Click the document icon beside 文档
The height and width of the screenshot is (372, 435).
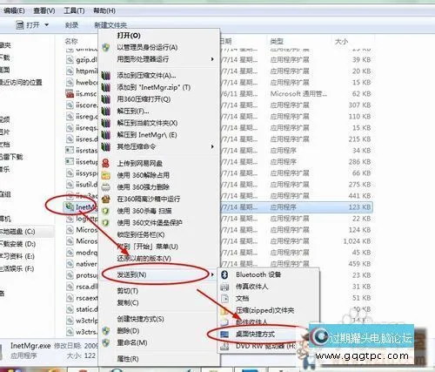click(x=224, y=298)
